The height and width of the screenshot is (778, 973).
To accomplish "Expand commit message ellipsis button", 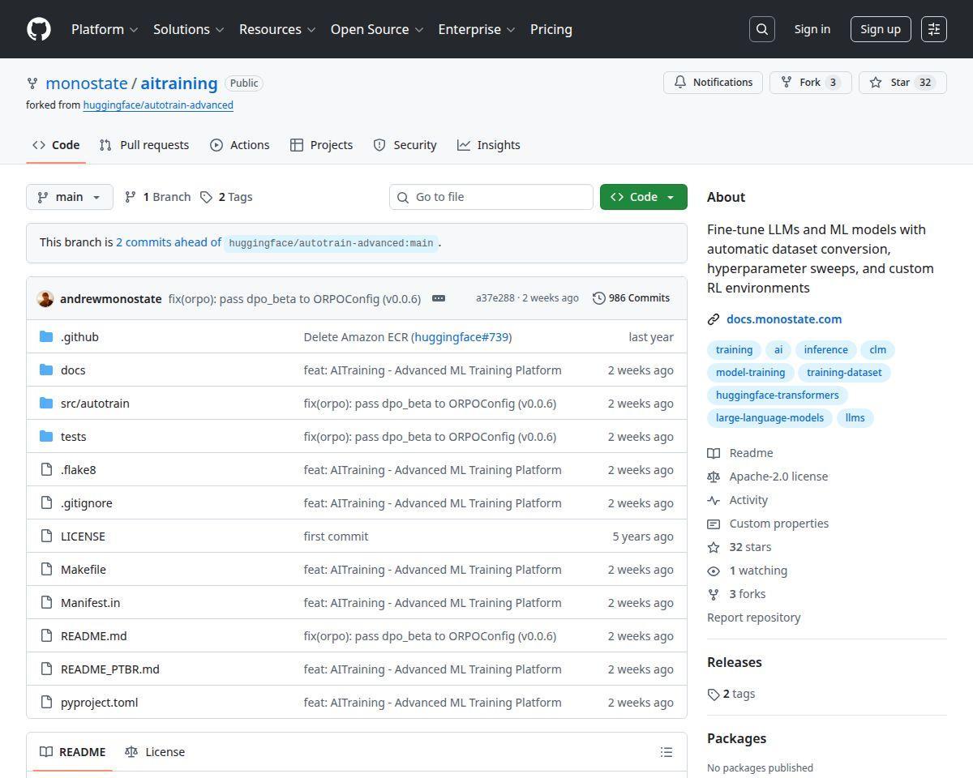I will tap(439, 298).
